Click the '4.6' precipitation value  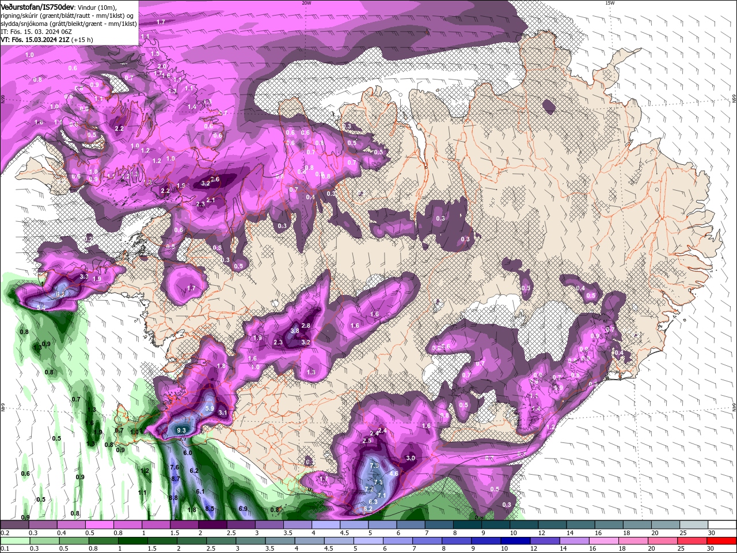394,473
